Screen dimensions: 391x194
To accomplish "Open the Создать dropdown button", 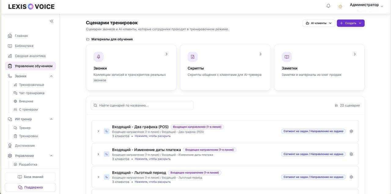I will coord(351,23).
